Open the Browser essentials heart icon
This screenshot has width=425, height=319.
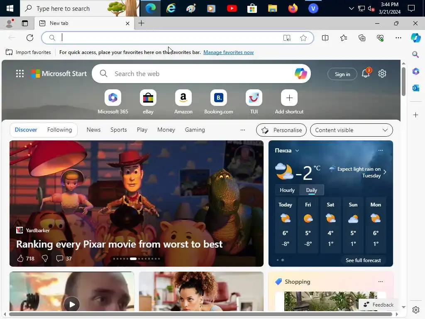(x=380, y=38)
